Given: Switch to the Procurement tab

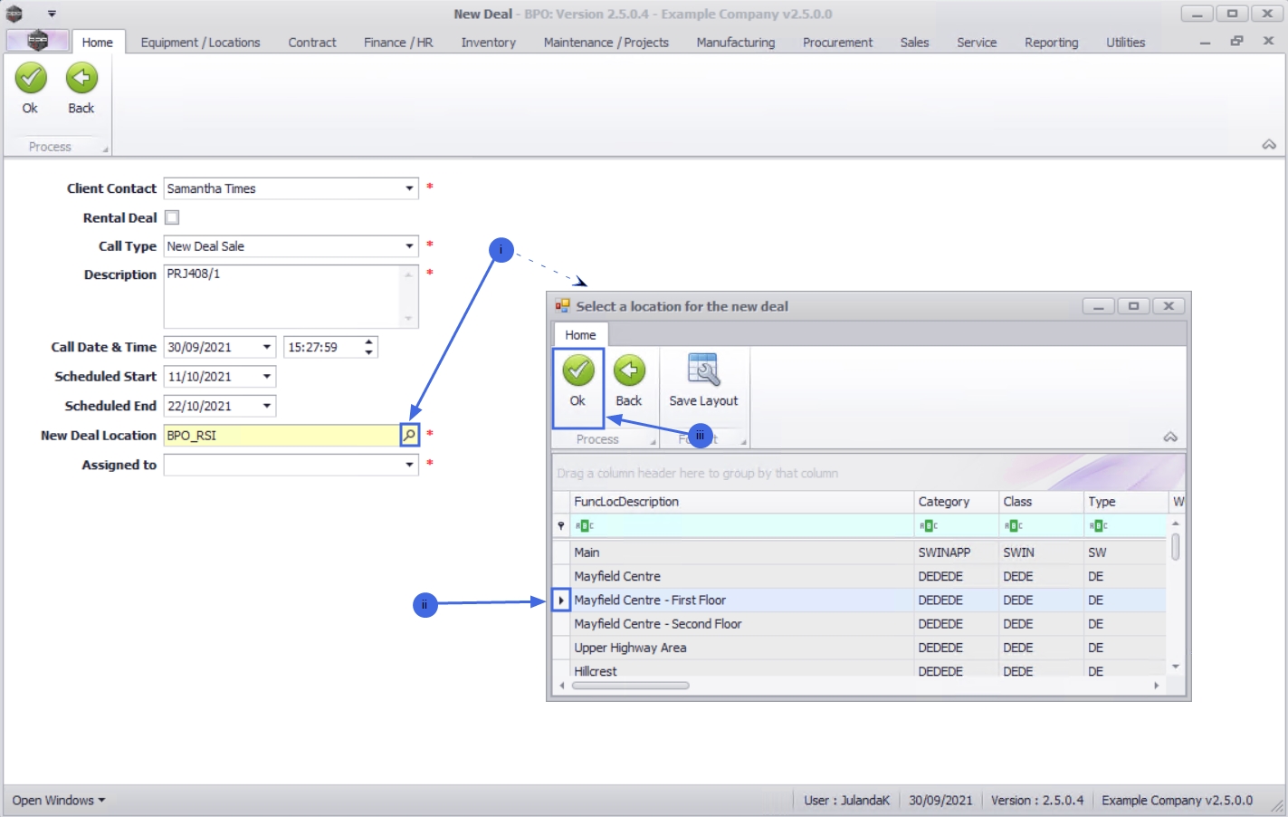Looking at the screenshot, I should click(x=837, y=43).
